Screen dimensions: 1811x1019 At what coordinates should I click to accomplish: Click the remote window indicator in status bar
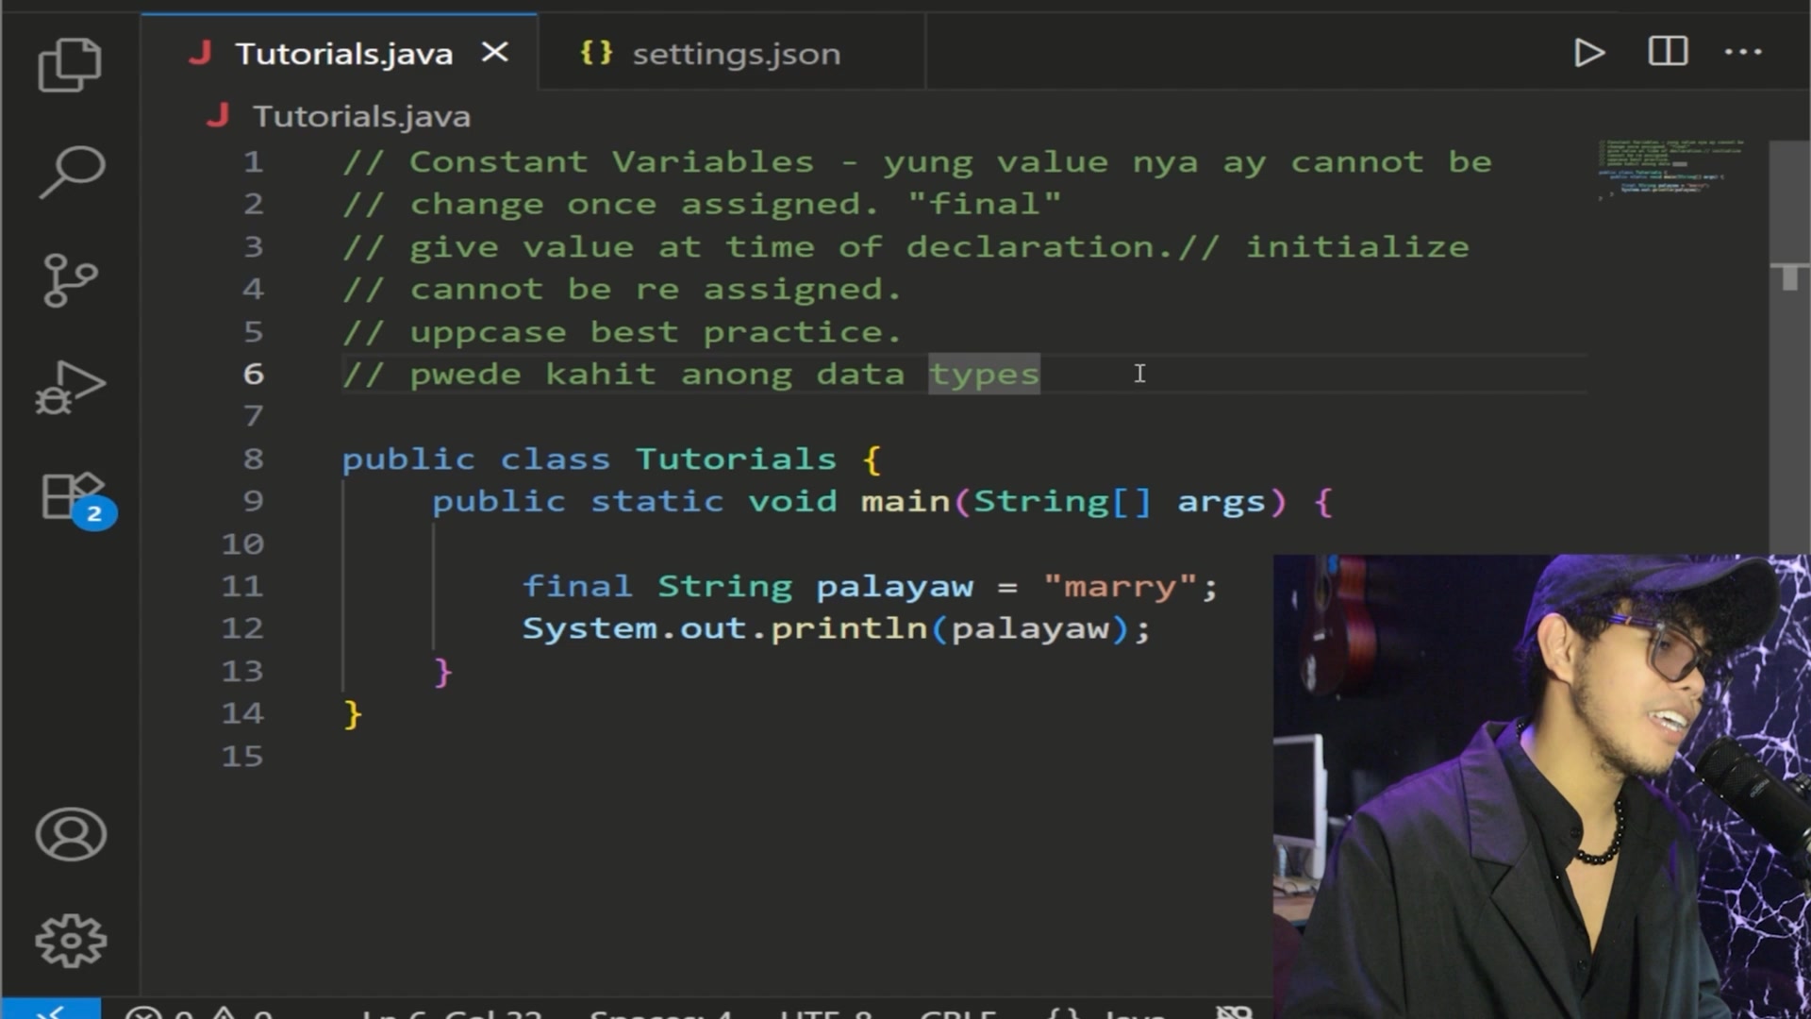(x=51, y=1009)
